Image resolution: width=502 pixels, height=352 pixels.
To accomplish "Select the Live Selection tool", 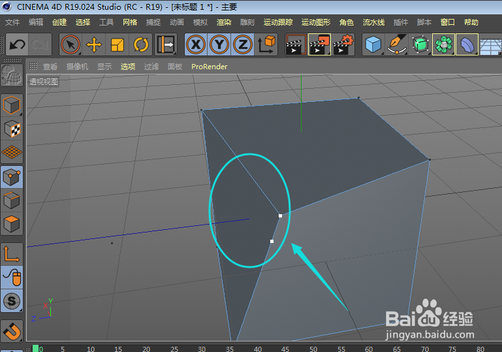I will click(x=71, y=44).
